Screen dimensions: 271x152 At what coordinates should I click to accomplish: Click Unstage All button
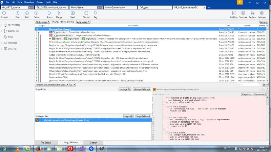tap(125, 89)
